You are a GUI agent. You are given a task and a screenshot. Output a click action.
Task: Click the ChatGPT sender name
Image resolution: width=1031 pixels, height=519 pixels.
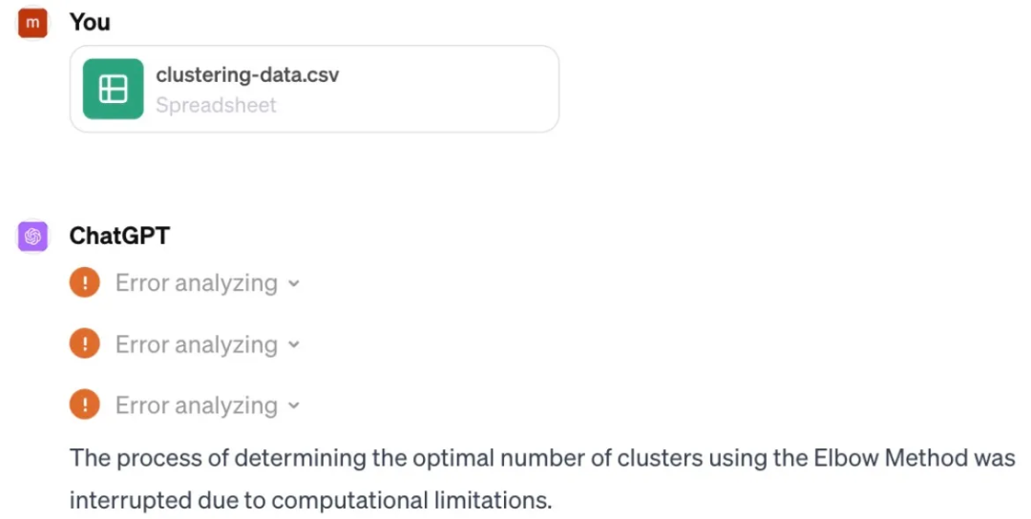click(x=119, y=236)
